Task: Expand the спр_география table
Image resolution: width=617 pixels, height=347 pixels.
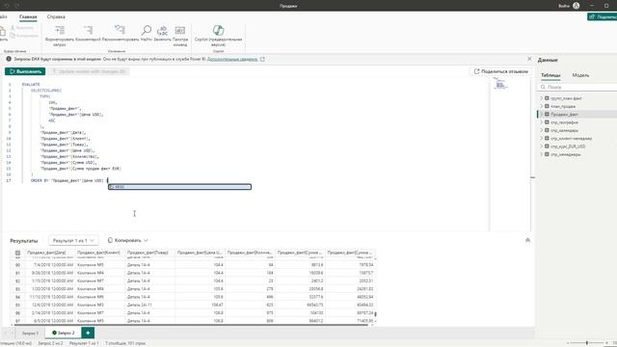Action: tap(542, 122)
